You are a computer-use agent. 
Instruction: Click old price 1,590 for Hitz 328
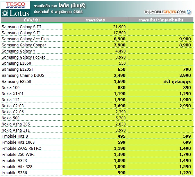(x=185, y=167)
